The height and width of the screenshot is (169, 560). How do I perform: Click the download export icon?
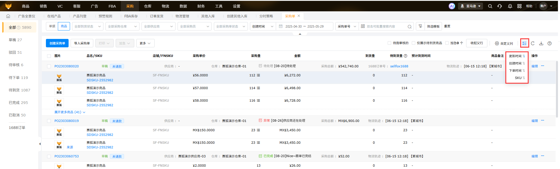point(541,43)
